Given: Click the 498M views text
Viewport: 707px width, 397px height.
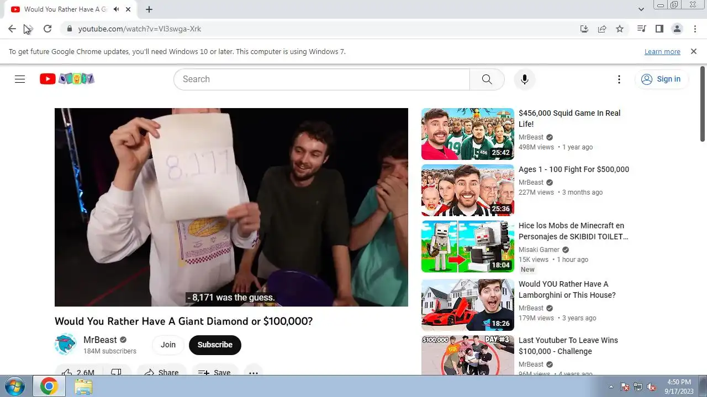Looking at the screenshot, I should click(536, 147).
